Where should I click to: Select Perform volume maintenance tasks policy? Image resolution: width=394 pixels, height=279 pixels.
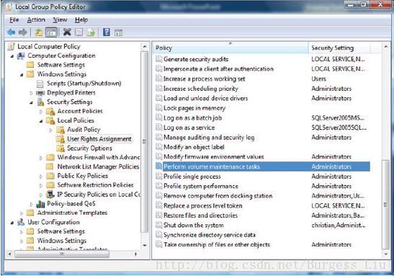(x=262, y=167)
